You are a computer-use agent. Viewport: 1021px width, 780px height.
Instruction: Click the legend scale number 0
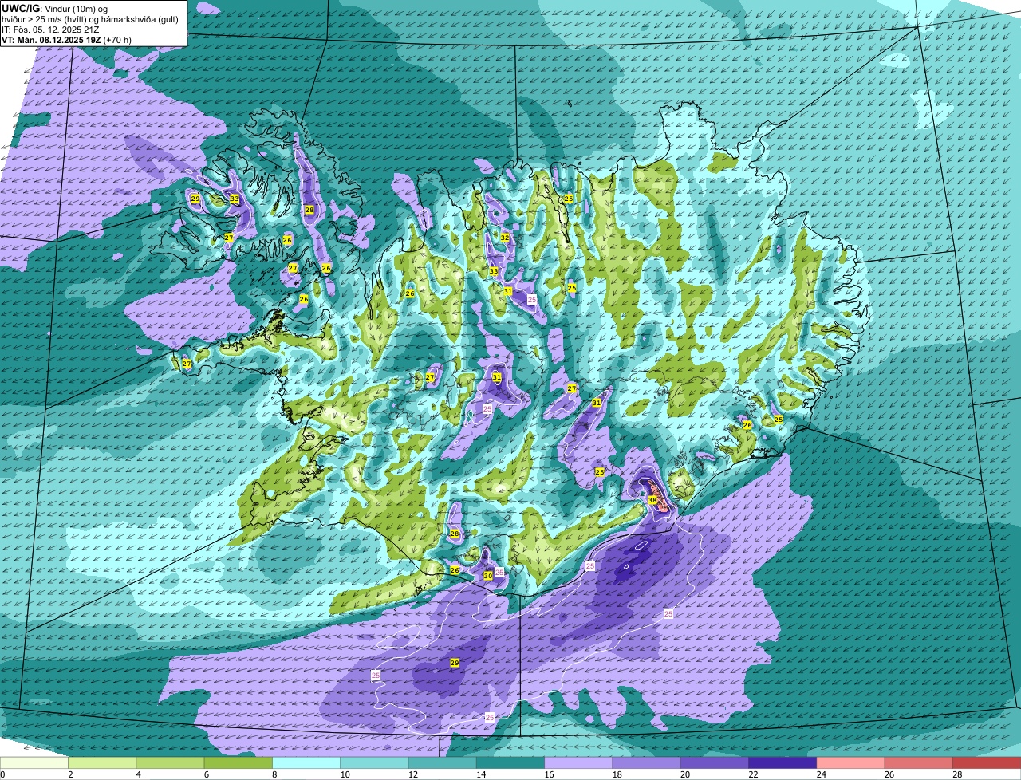[2, 774]
